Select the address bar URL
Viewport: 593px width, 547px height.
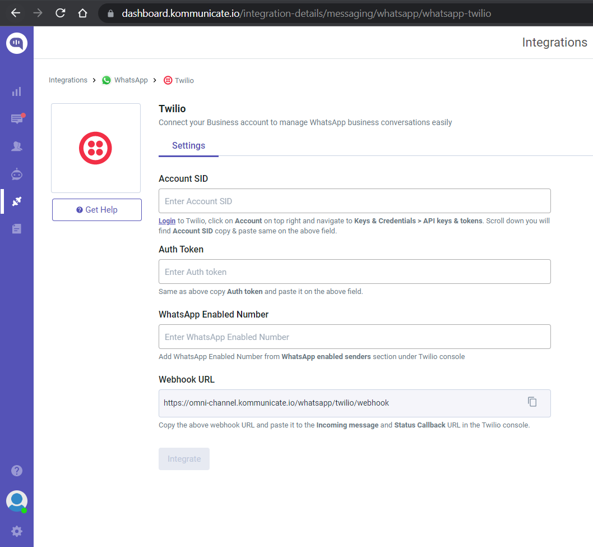point(307,13)
